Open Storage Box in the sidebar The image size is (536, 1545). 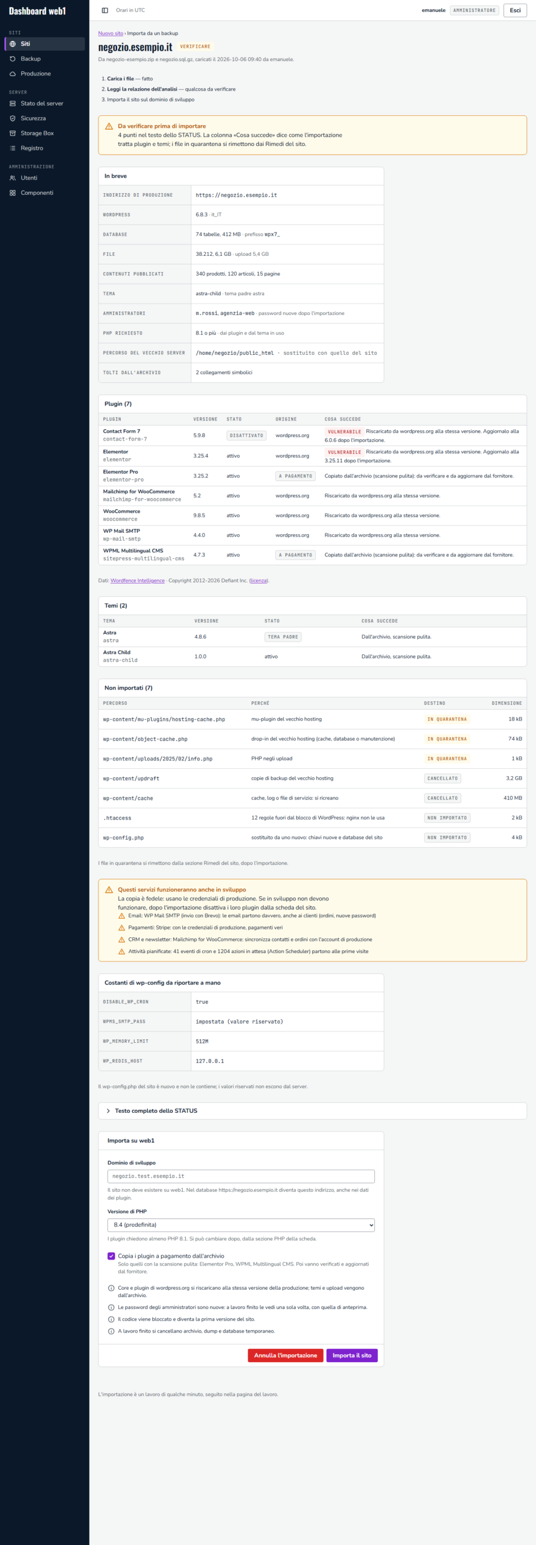click(x=45, y=133)
